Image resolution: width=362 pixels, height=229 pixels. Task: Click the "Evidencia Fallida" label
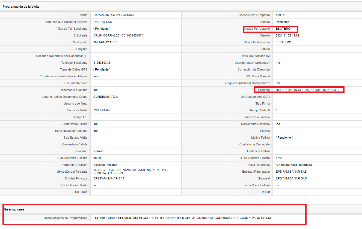tap(258, 151)
